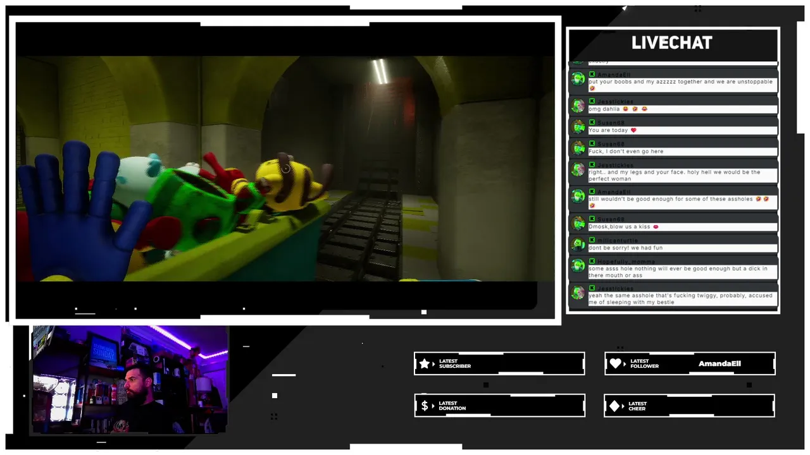Open the avatar next to 'omg dahlia' message
Viewport: 810px width, 455px height.
click(578, 106)
